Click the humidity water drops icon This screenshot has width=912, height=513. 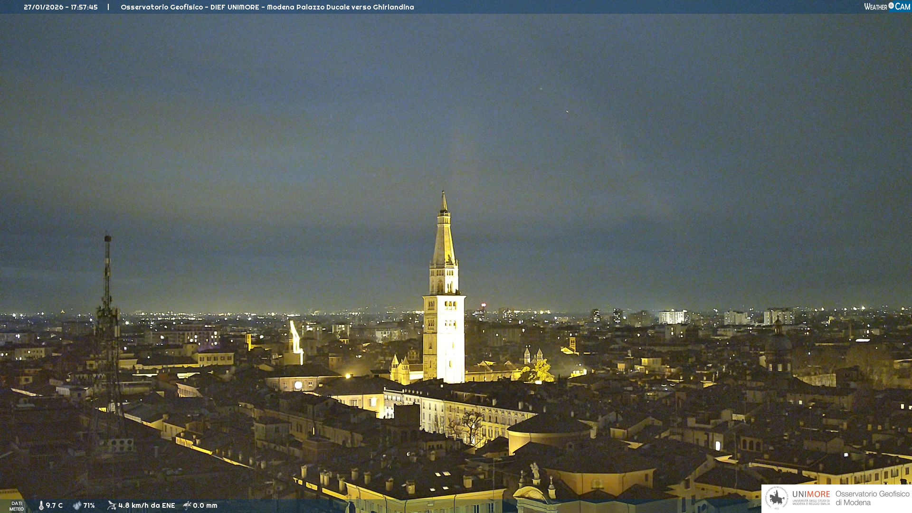pyautogui.click(x=77, y=505)
